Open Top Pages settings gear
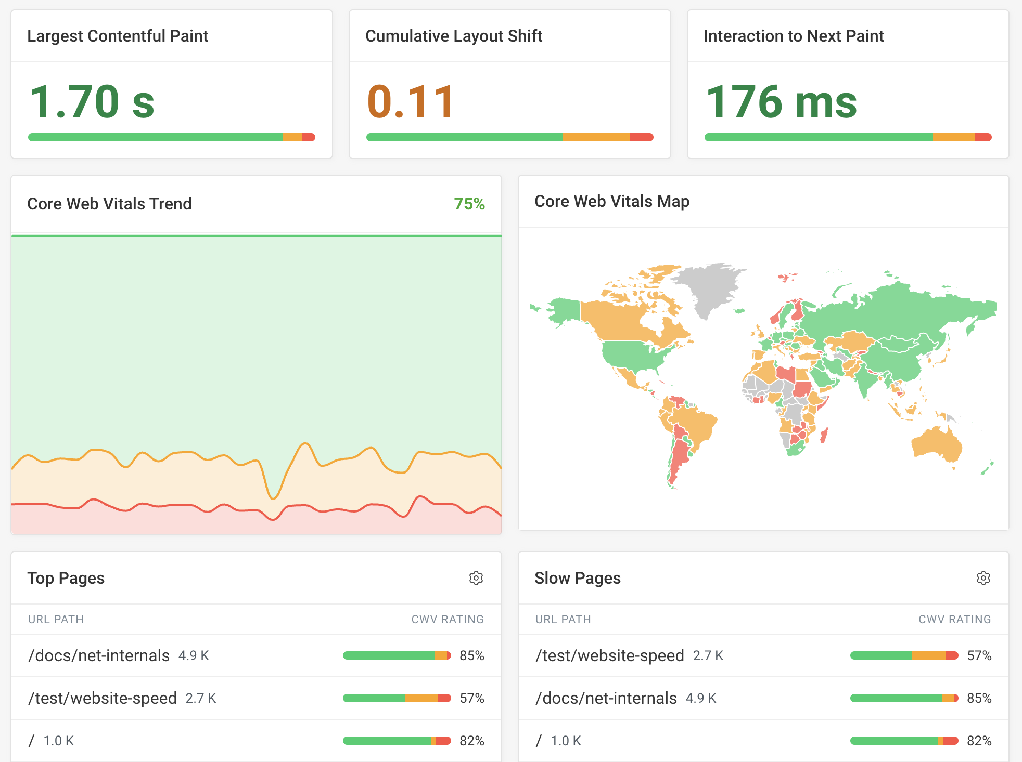This screenshot has width=1022, height=762. (476, 578)
